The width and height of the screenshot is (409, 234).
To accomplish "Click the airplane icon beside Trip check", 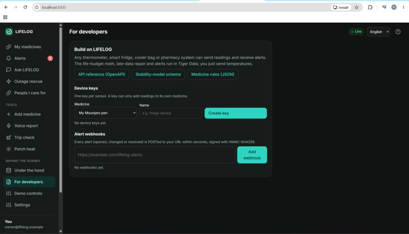I will coord(9,138).
